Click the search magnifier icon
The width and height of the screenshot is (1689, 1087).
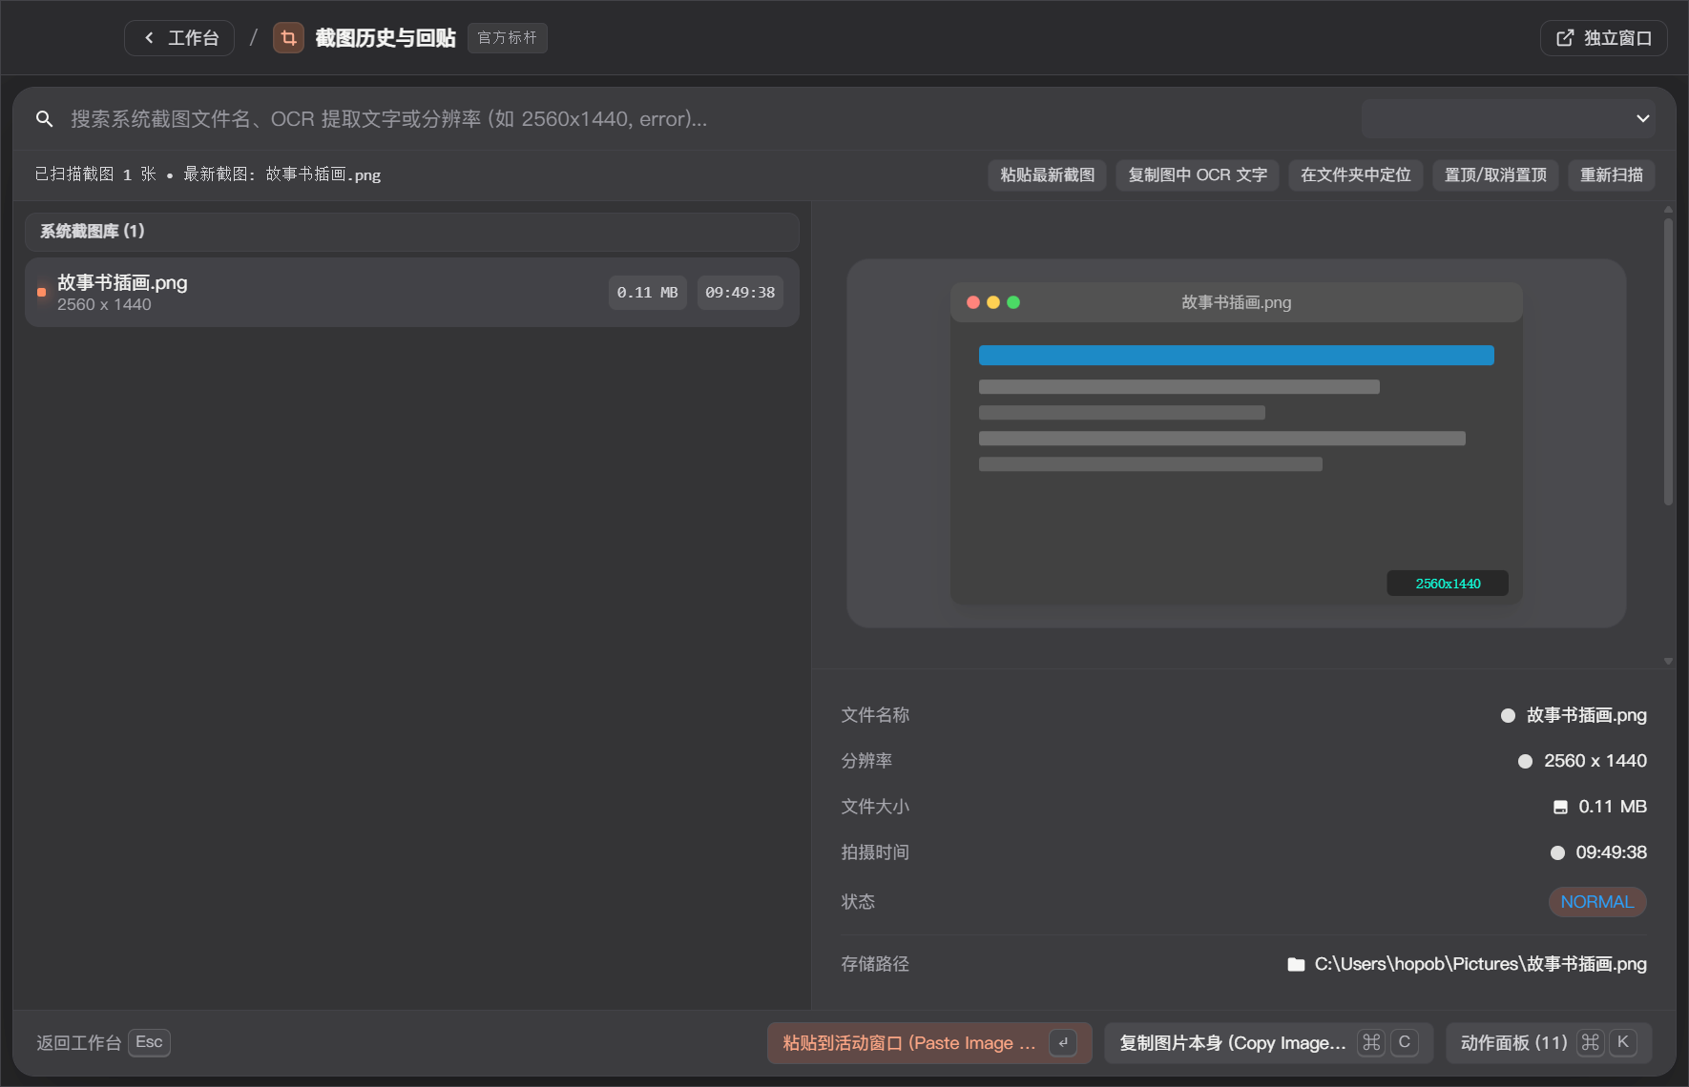(x=44, y=119)
